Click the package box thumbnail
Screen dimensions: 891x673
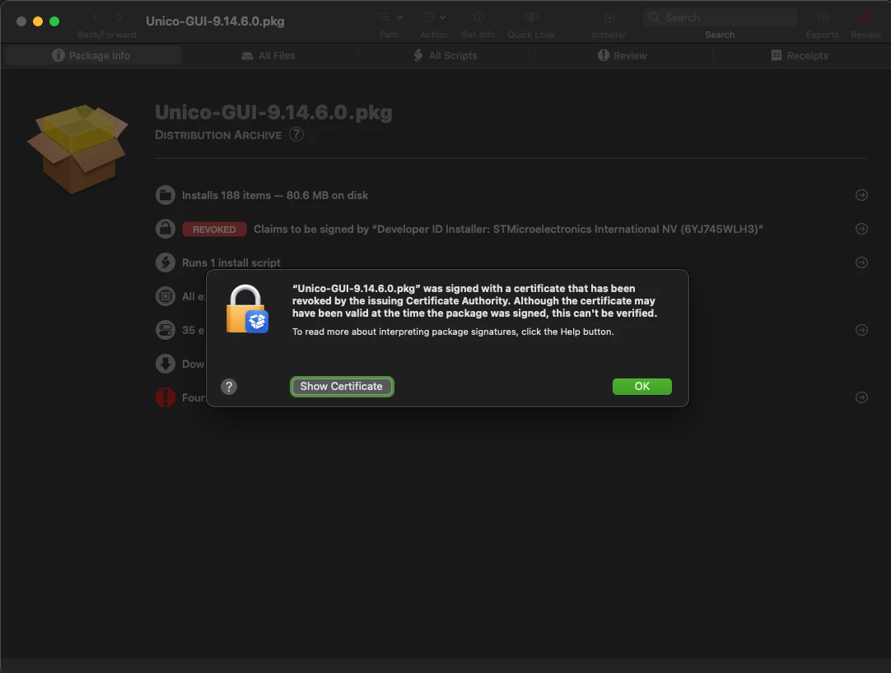78,149
